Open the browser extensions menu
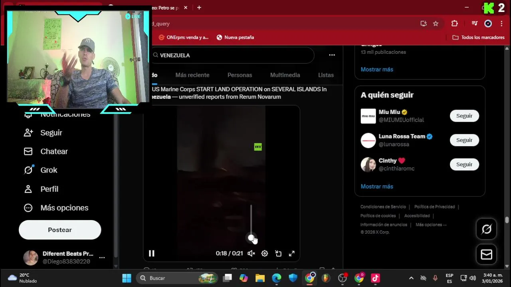Viewport: 511px width, 287px height. [454, 24]
